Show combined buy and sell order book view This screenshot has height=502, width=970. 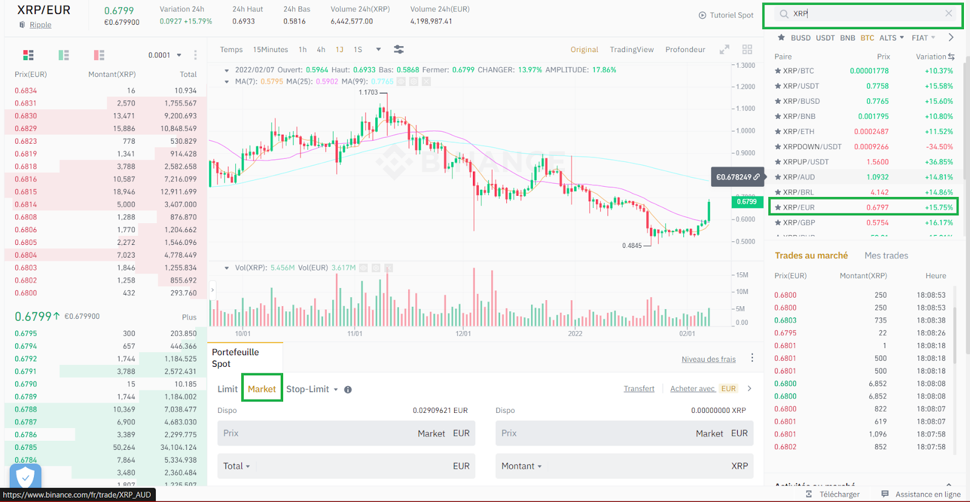pos(28,55)
